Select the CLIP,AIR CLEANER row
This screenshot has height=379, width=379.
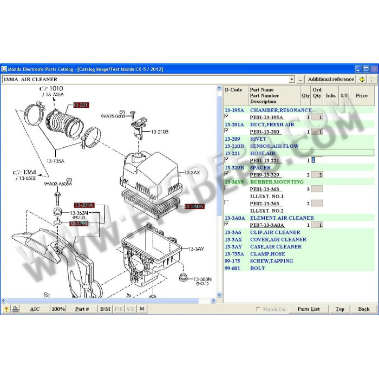pyautogui.click(x=299, y=232)
